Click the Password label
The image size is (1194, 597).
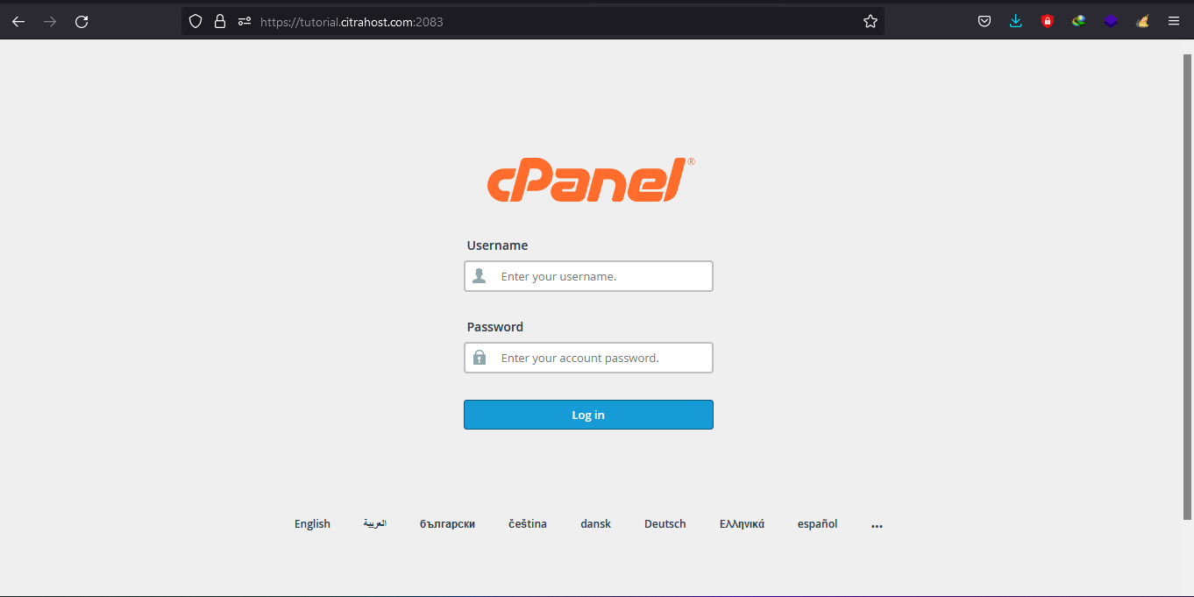pos(494,327)
